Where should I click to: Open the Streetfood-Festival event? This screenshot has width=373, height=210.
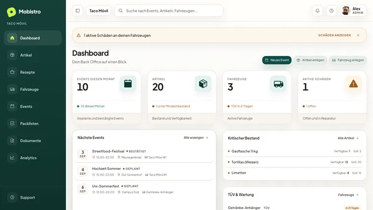pos(144,154)
